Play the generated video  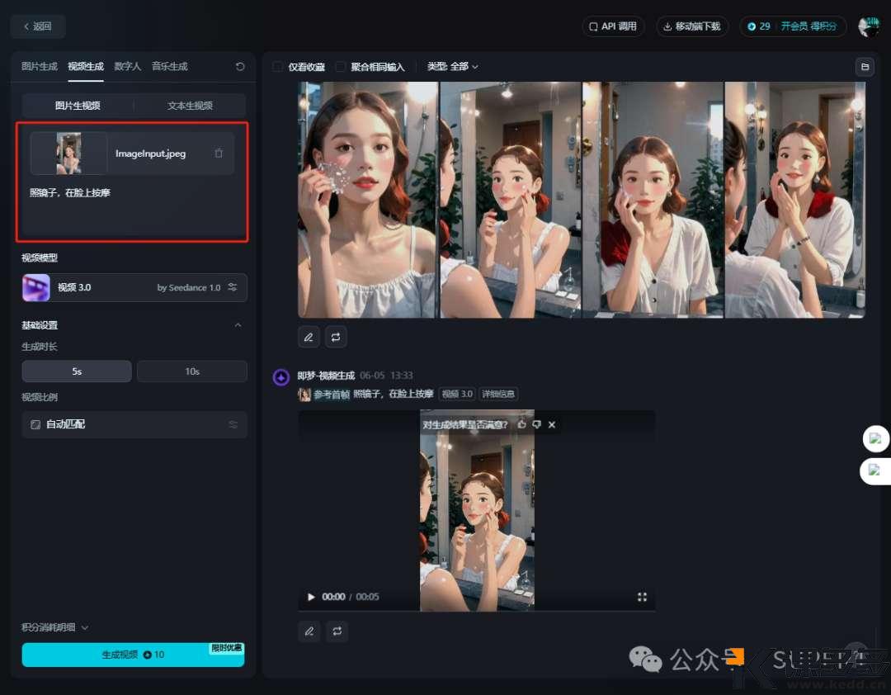coord(311,597)
